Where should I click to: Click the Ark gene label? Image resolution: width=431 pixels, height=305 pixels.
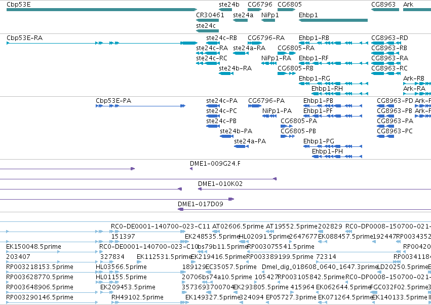click(x=408, y=5)
